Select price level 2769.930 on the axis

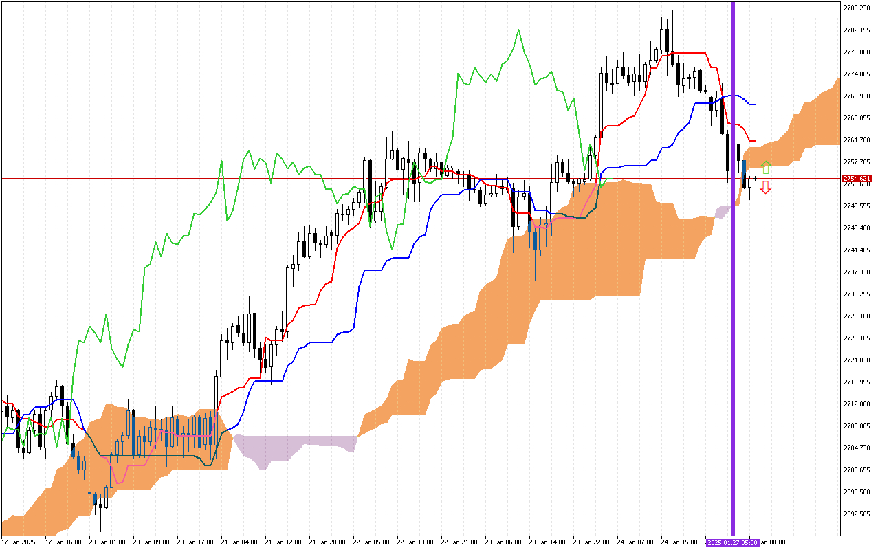pyautogui.click(x=856, y=96)
